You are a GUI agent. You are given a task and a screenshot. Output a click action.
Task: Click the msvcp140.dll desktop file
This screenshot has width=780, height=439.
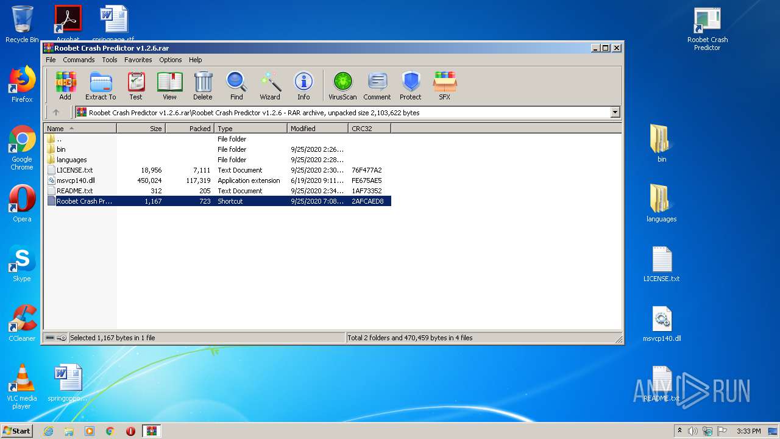pyautogui.click(x=662, y=324)
